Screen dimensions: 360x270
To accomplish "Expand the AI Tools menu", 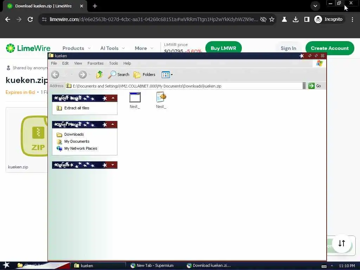I will 112,48.
